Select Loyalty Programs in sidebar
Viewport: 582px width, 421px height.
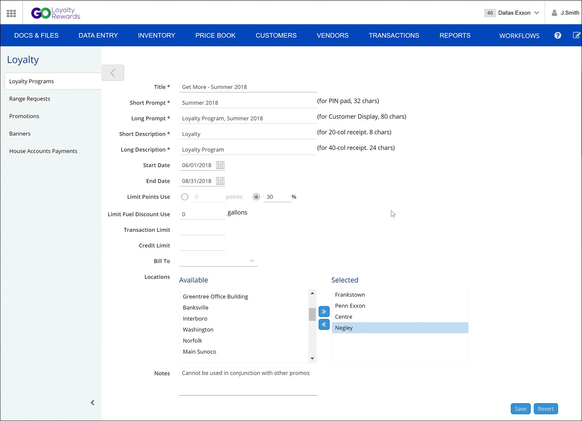[x=53, y=81]
